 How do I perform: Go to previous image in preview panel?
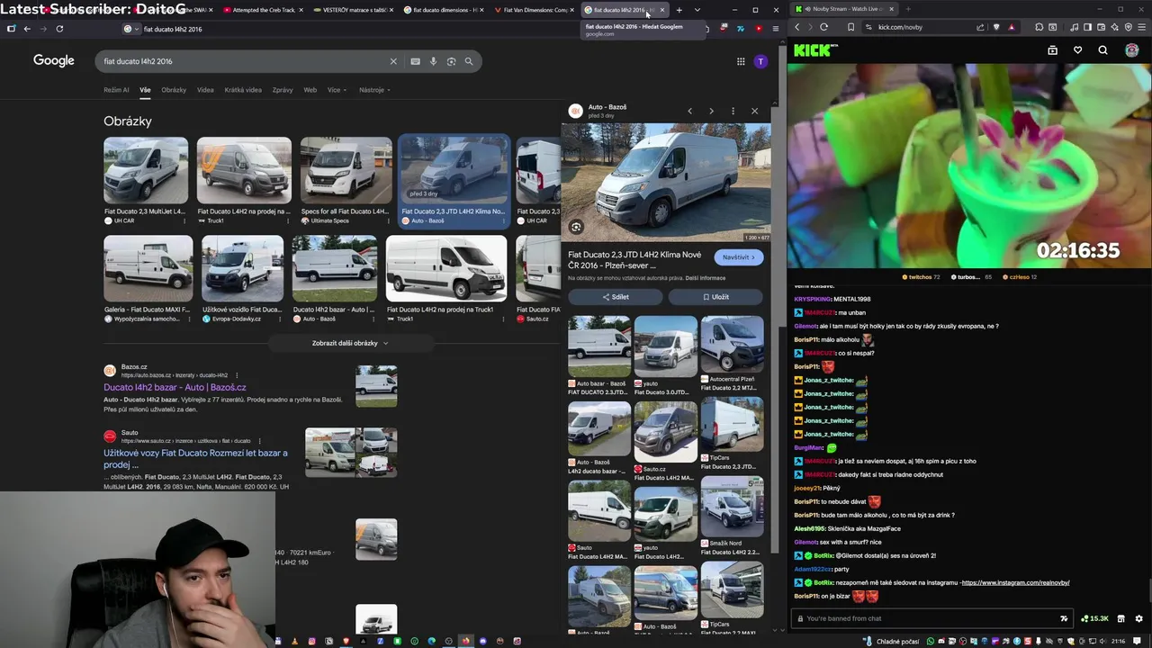690,111
